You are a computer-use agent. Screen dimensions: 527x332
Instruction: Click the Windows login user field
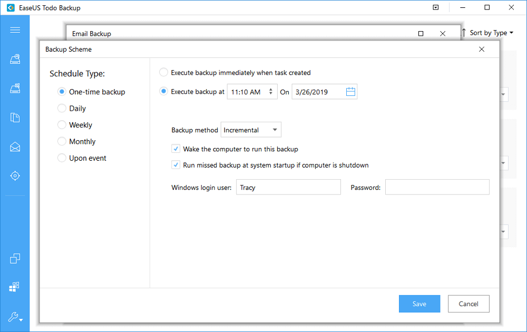click(288, 187)
